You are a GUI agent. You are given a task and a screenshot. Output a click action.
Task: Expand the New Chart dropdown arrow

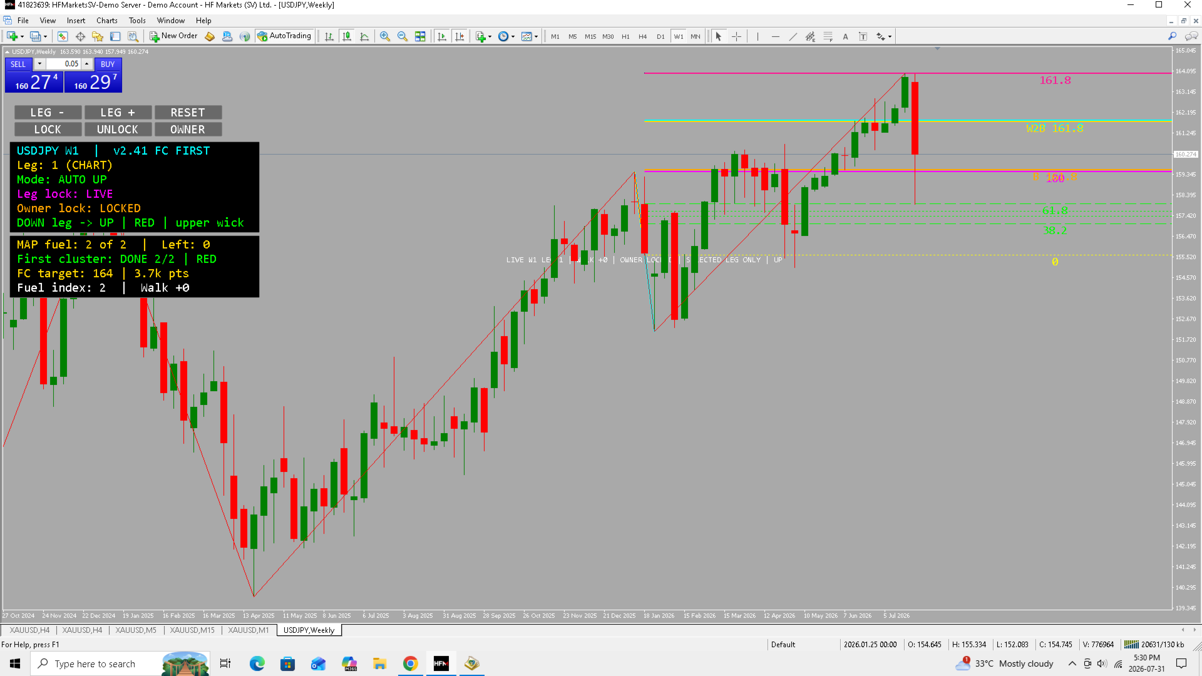point(23,36)
